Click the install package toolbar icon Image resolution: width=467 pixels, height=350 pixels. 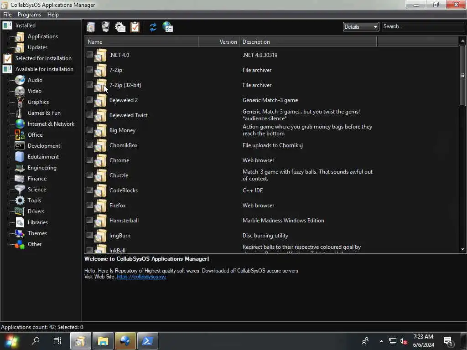(91, 27)
